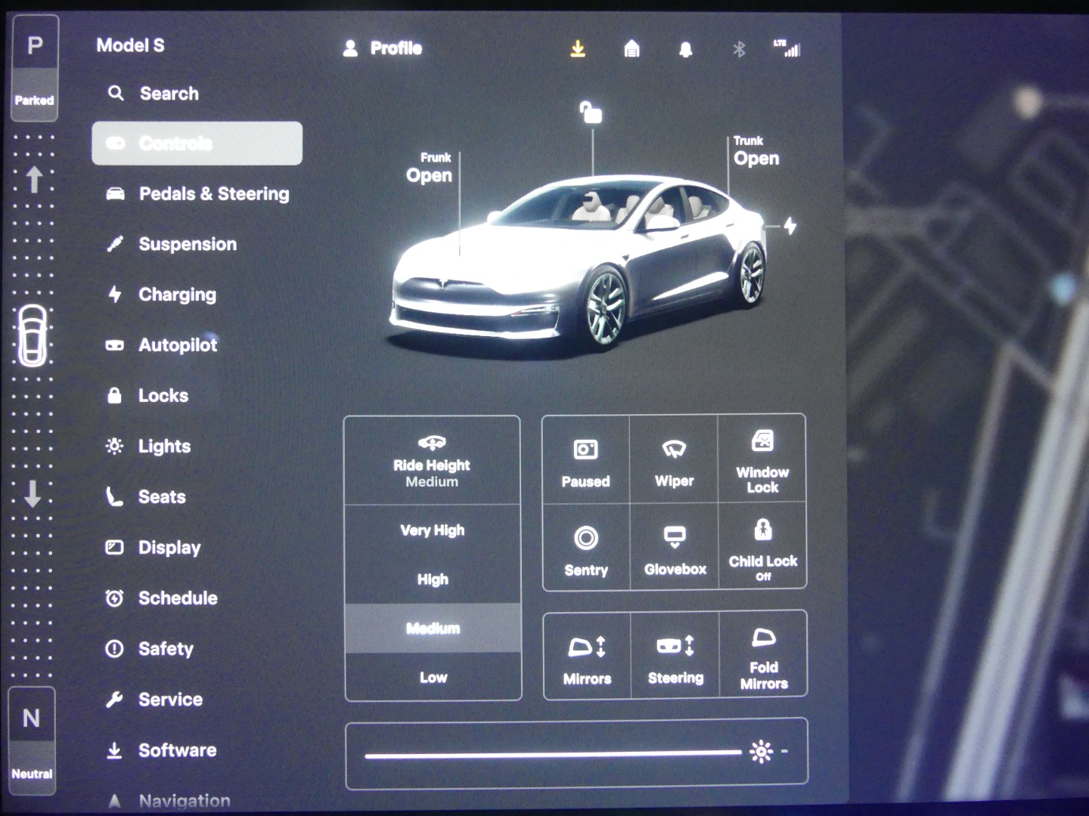Viewport: 1089px width, 816px height.
Task: Toggle Sentry mode
Action: (x=586, y=547)
